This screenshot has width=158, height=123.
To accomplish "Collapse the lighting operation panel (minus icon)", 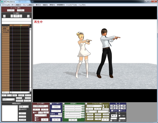I will [63, 104].
